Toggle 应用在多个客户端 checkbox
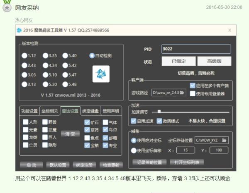Viewport: 249px width, 193px height. [193, 86]
